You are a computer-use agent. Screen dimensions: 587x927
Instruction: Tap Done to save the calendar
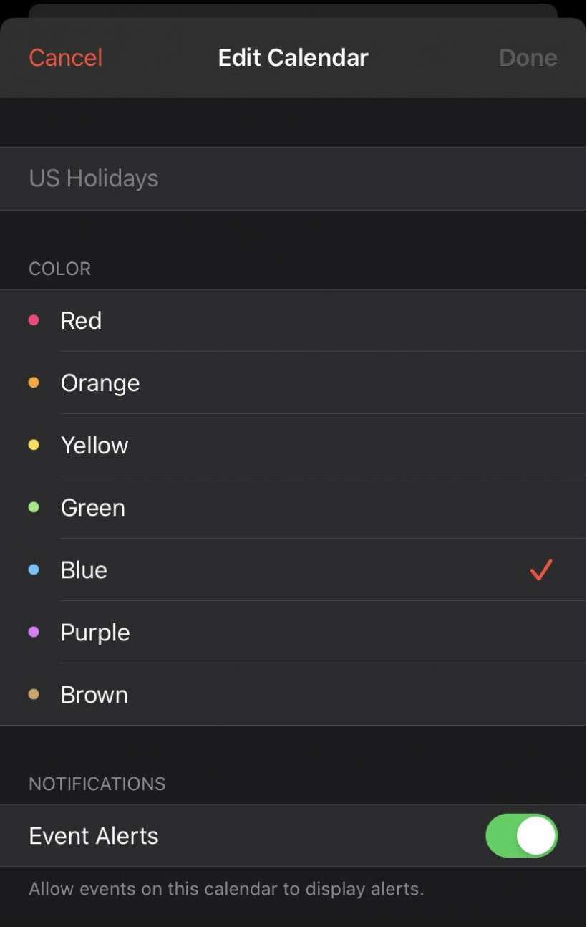pos(528,57)
